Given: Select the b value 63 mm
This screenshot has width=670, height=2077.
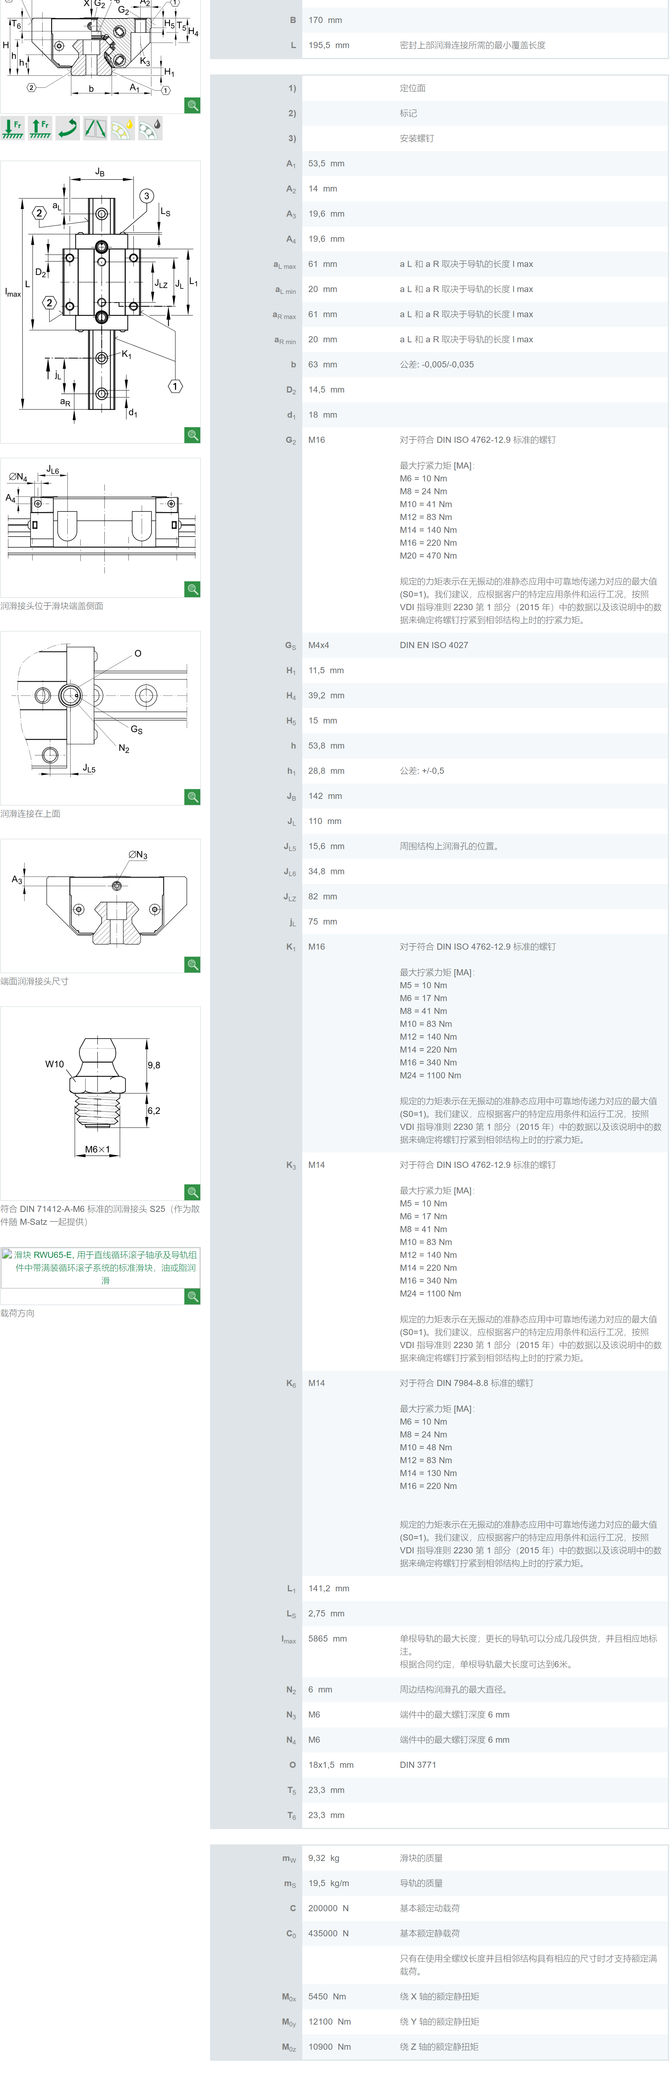Looking at the screenshot, I should pyautogui.click(x=323, y=364).
